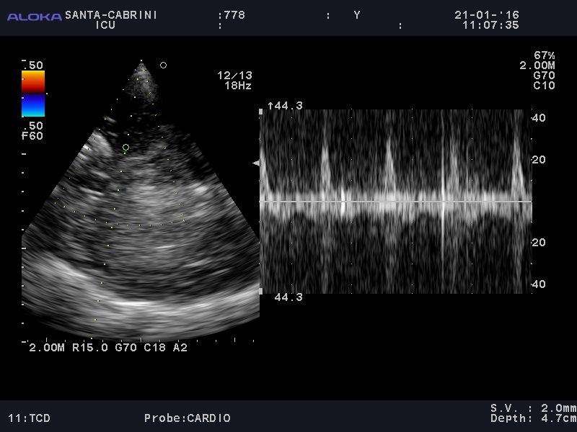Select the 12/13 frame counter
The height and width of the screenshot is (432, 577).
(234, 75)
